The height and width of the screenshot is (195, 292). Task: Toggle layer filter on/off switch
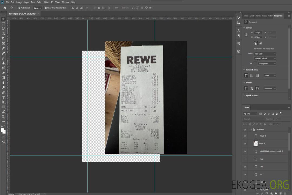pyautogui.click(x=281, y=113)
